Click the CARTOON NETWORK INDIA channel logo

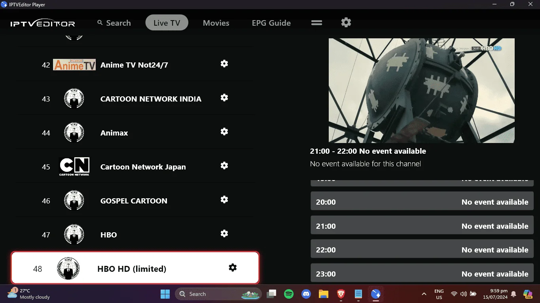74,99
